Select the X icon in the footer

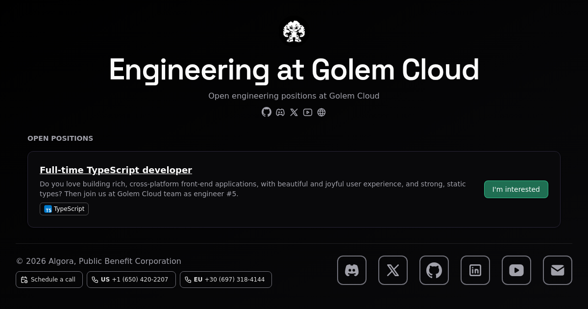393,270
